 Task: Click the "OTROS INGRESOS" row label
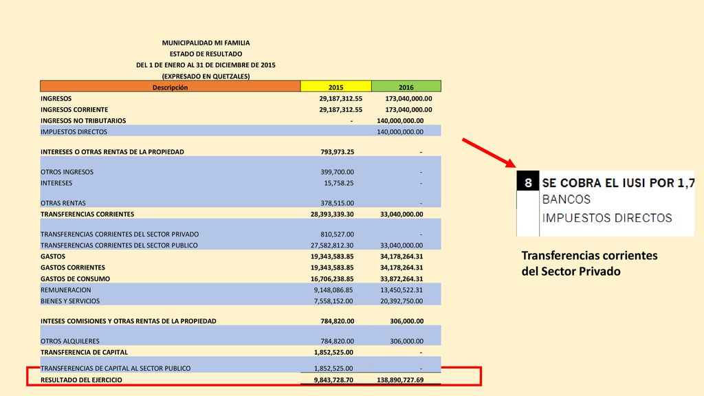coord(67,172)
